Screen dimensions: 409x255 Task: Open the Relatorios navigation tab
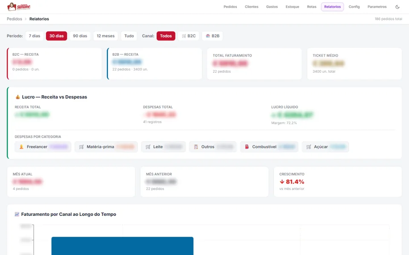tap(333, 7)
